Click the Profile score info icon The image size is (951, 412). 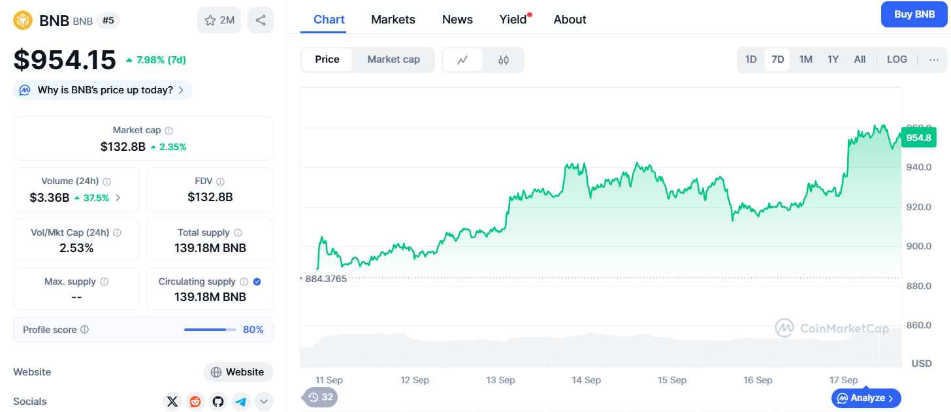(x=85, y=330)
